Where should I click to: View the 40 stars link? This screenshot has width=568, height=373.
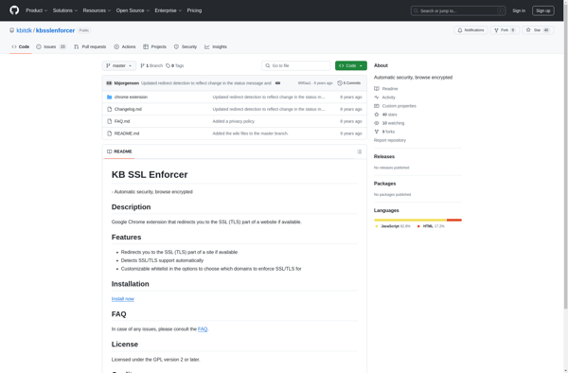[x=386, y=115]
